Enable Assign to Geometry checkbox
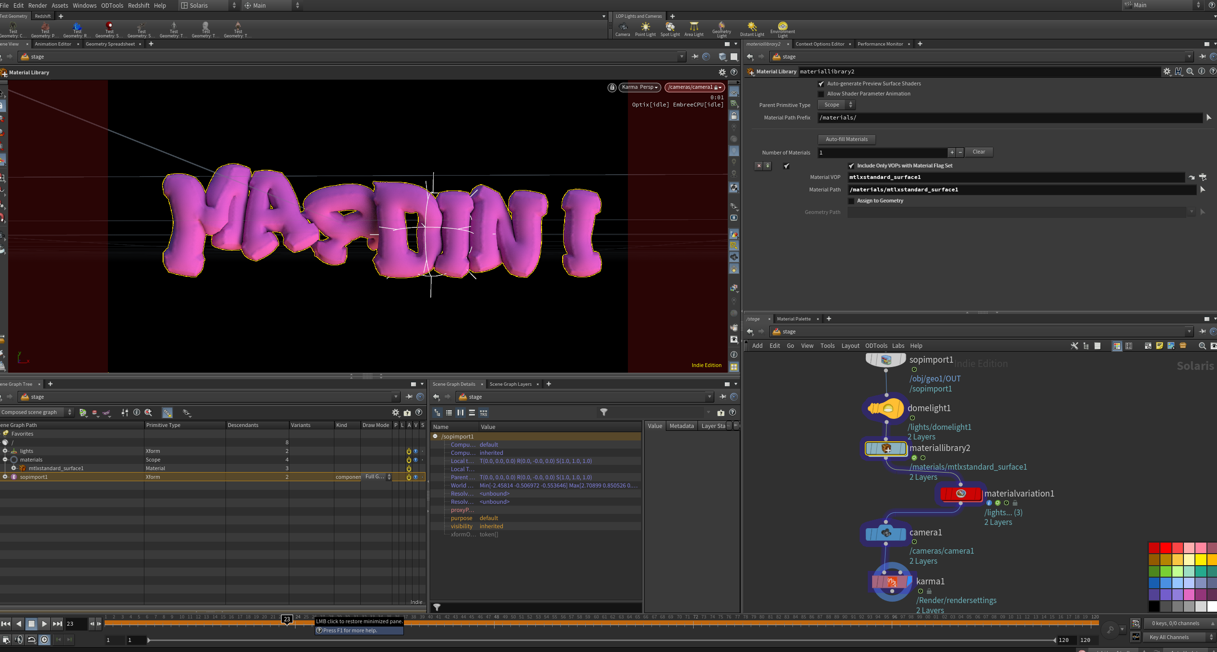Image resolution: width=1217 pixels, height=652 pixels. coord(851,201)
